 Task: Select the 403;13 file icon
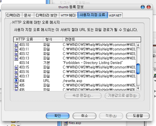point(16,58)
